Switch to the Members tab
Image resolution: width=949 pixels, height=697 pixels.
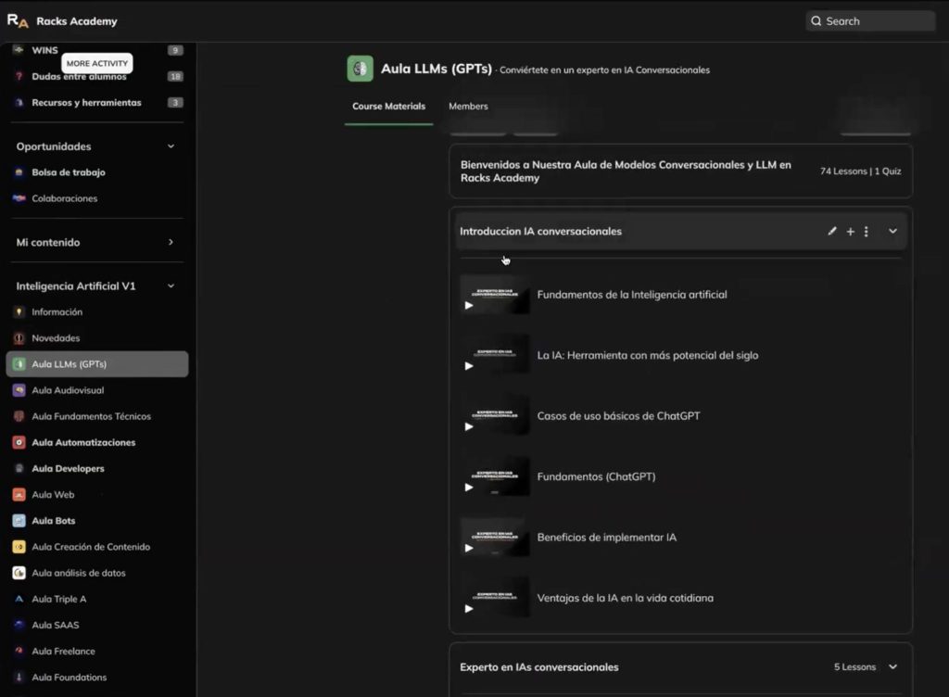[x=468, y=107]
